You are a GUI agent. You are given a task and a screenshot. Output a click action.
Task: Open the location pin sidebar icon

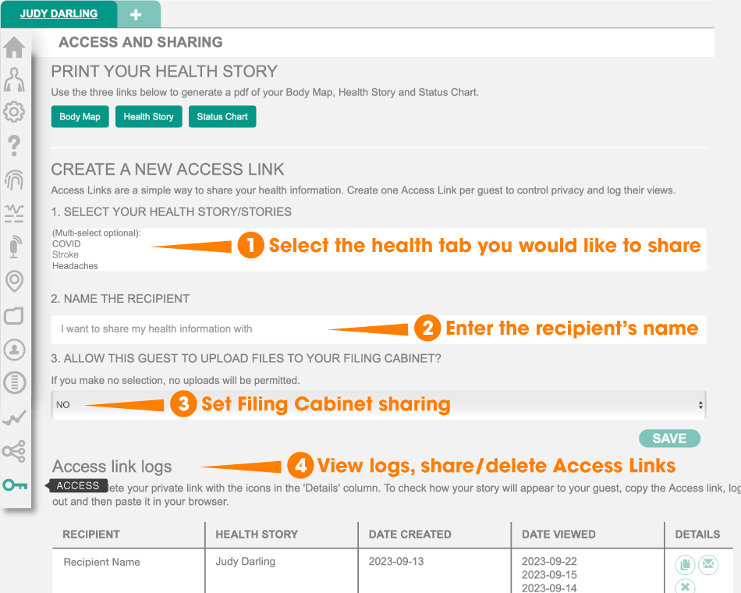point(14,282)
